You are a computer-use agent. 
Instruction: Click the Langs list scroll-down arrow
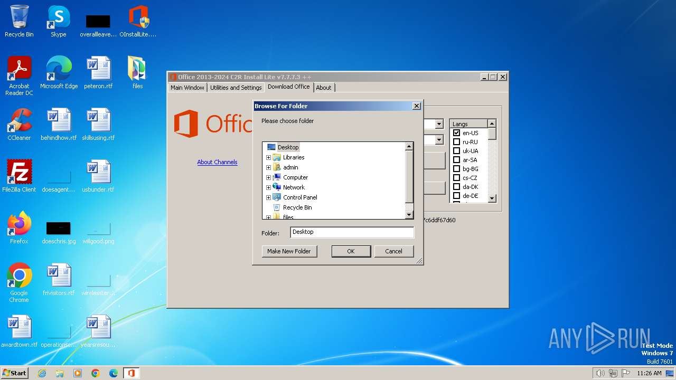coord(492,198)
